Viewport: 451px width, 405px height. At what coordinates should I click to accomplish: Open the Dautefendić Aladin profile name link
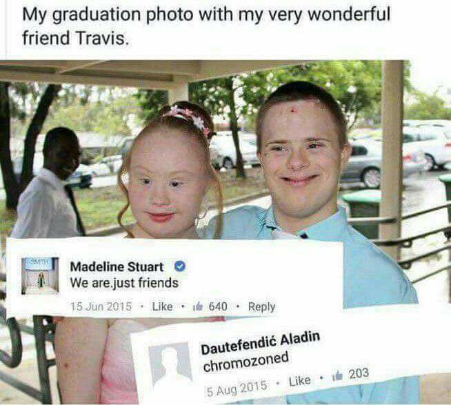[260, 343]
